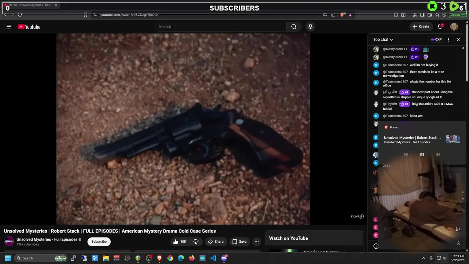The height and width of the screenshot is (264, 469).
Task: Launch Google Chrome from taskbar
Action: (170, 258)
